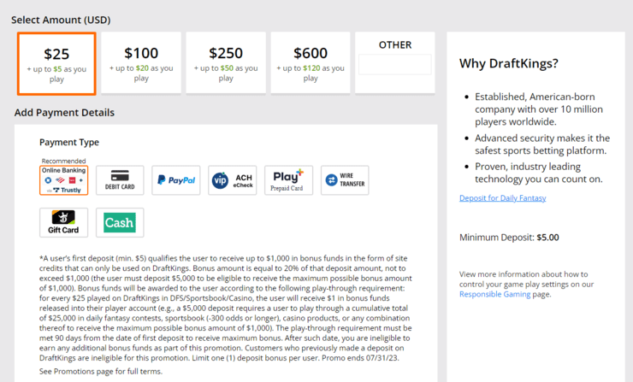Click the 'Recommended' label above Online Banking
633x382 pixels.
point(63,161)
